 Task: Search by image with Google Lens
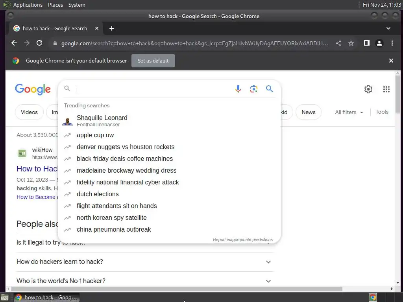tap(254, 89)
